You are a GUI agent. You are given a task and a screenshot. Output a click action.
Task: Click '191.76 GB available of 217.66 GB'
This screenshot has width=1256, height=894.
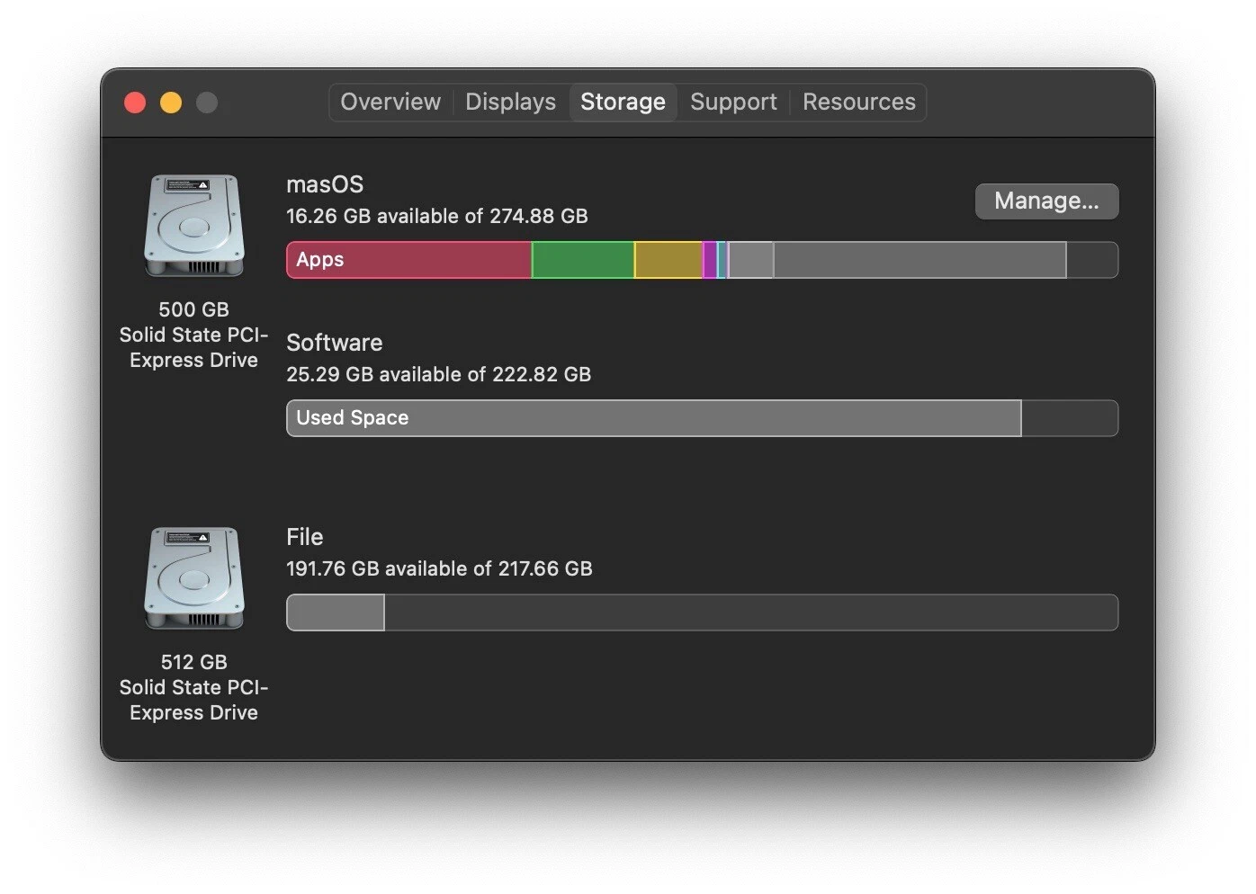[439, 568]
